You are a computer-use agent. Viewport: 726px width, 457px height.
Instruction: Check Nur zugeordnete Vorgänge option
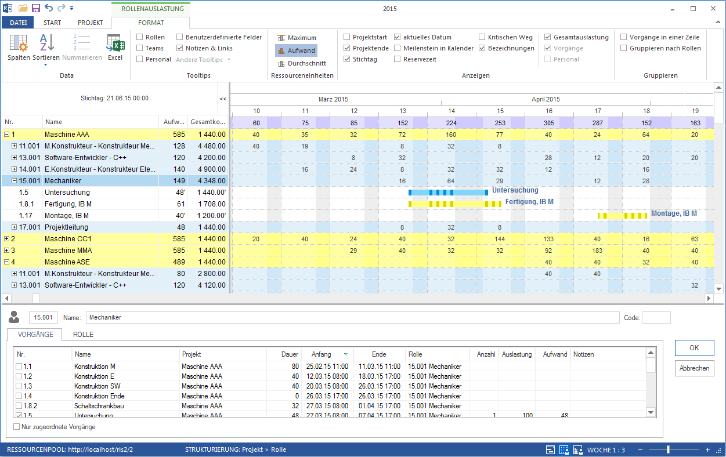[17, 427]
